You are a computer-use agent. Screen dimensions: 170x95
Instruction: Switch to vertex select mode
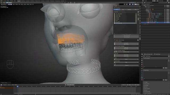tap(9, 4)
